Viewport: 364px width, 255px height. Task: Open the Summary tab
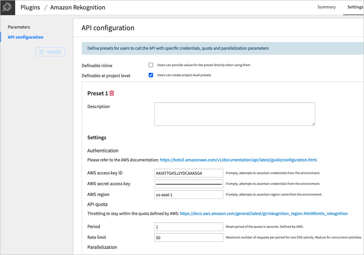coord(326,7)
